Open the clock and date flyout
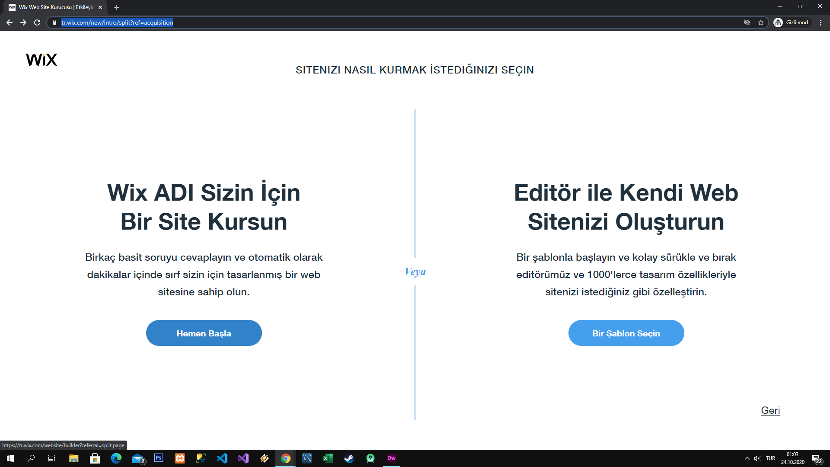Viewport: 830px width, 467px height. click(x=792, y=458)
